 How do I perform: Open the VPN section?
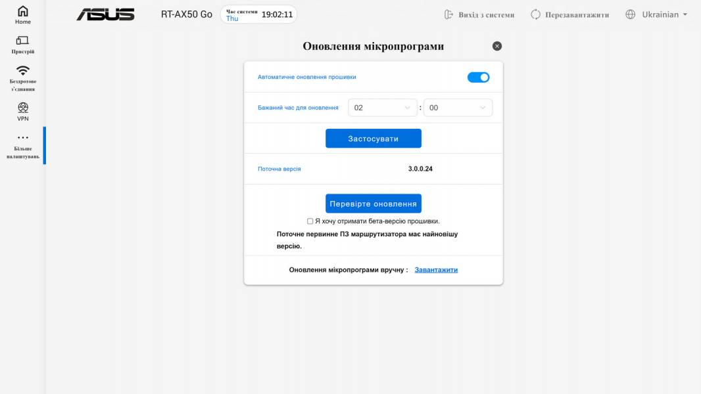[x=23, y=112]
